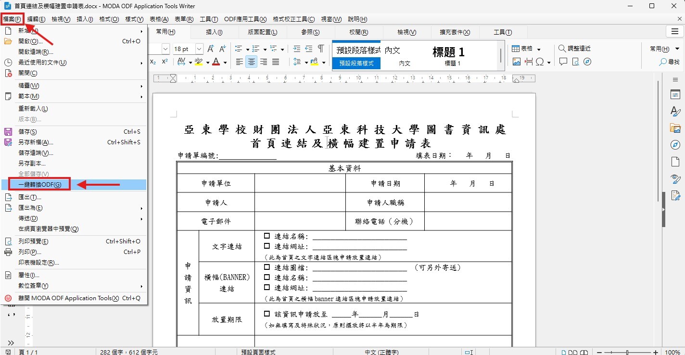Open the sidebar Page panel icon
The height and width of the screenshot is (355, 685).
[x=675, y=162]
